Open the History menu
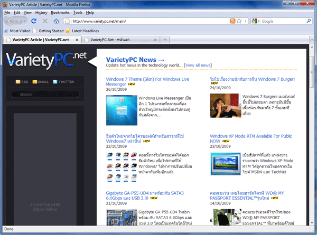 [41, 13]
